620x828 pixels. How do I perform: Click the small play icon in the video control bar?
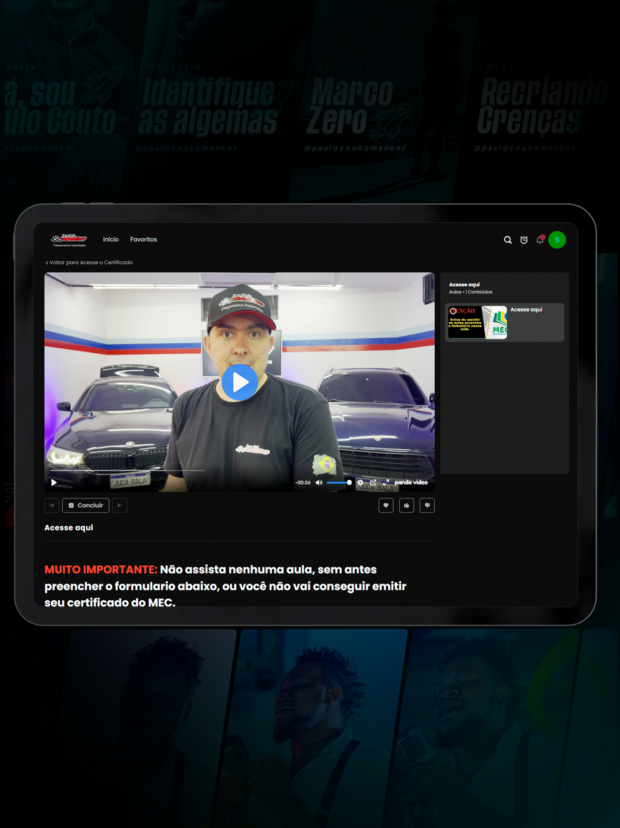pos(54,482)
